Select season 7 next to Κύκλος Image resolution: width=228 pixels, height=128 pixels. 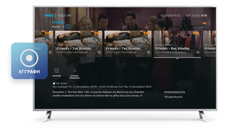[x=63, y=27]
